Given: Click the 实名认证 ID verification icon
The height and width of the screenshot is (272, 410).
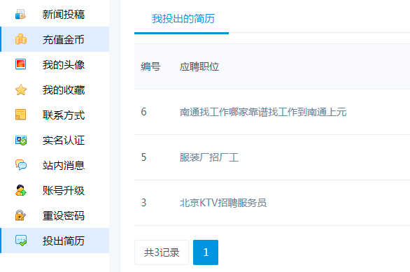Looking at the screenshot, I should 21,141.
